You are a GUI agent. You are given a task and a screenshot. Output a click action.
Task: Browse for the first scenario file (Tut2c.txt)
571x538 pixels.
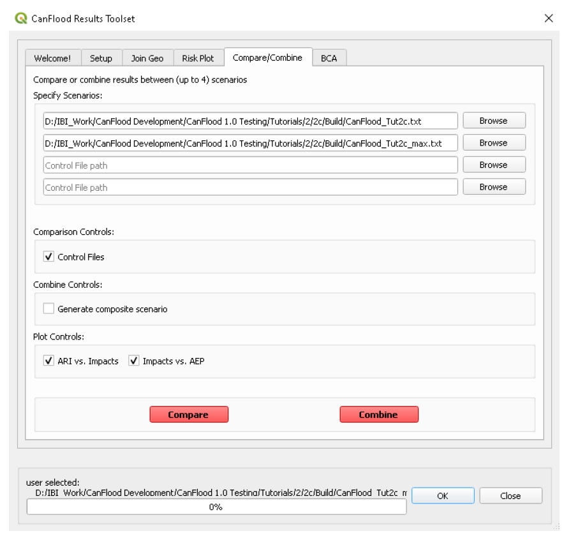tap(494, 121)
